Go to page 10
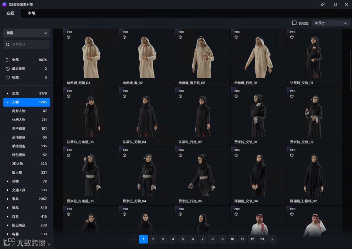This screenshot has width=352, height=249. tap(232, 239)
